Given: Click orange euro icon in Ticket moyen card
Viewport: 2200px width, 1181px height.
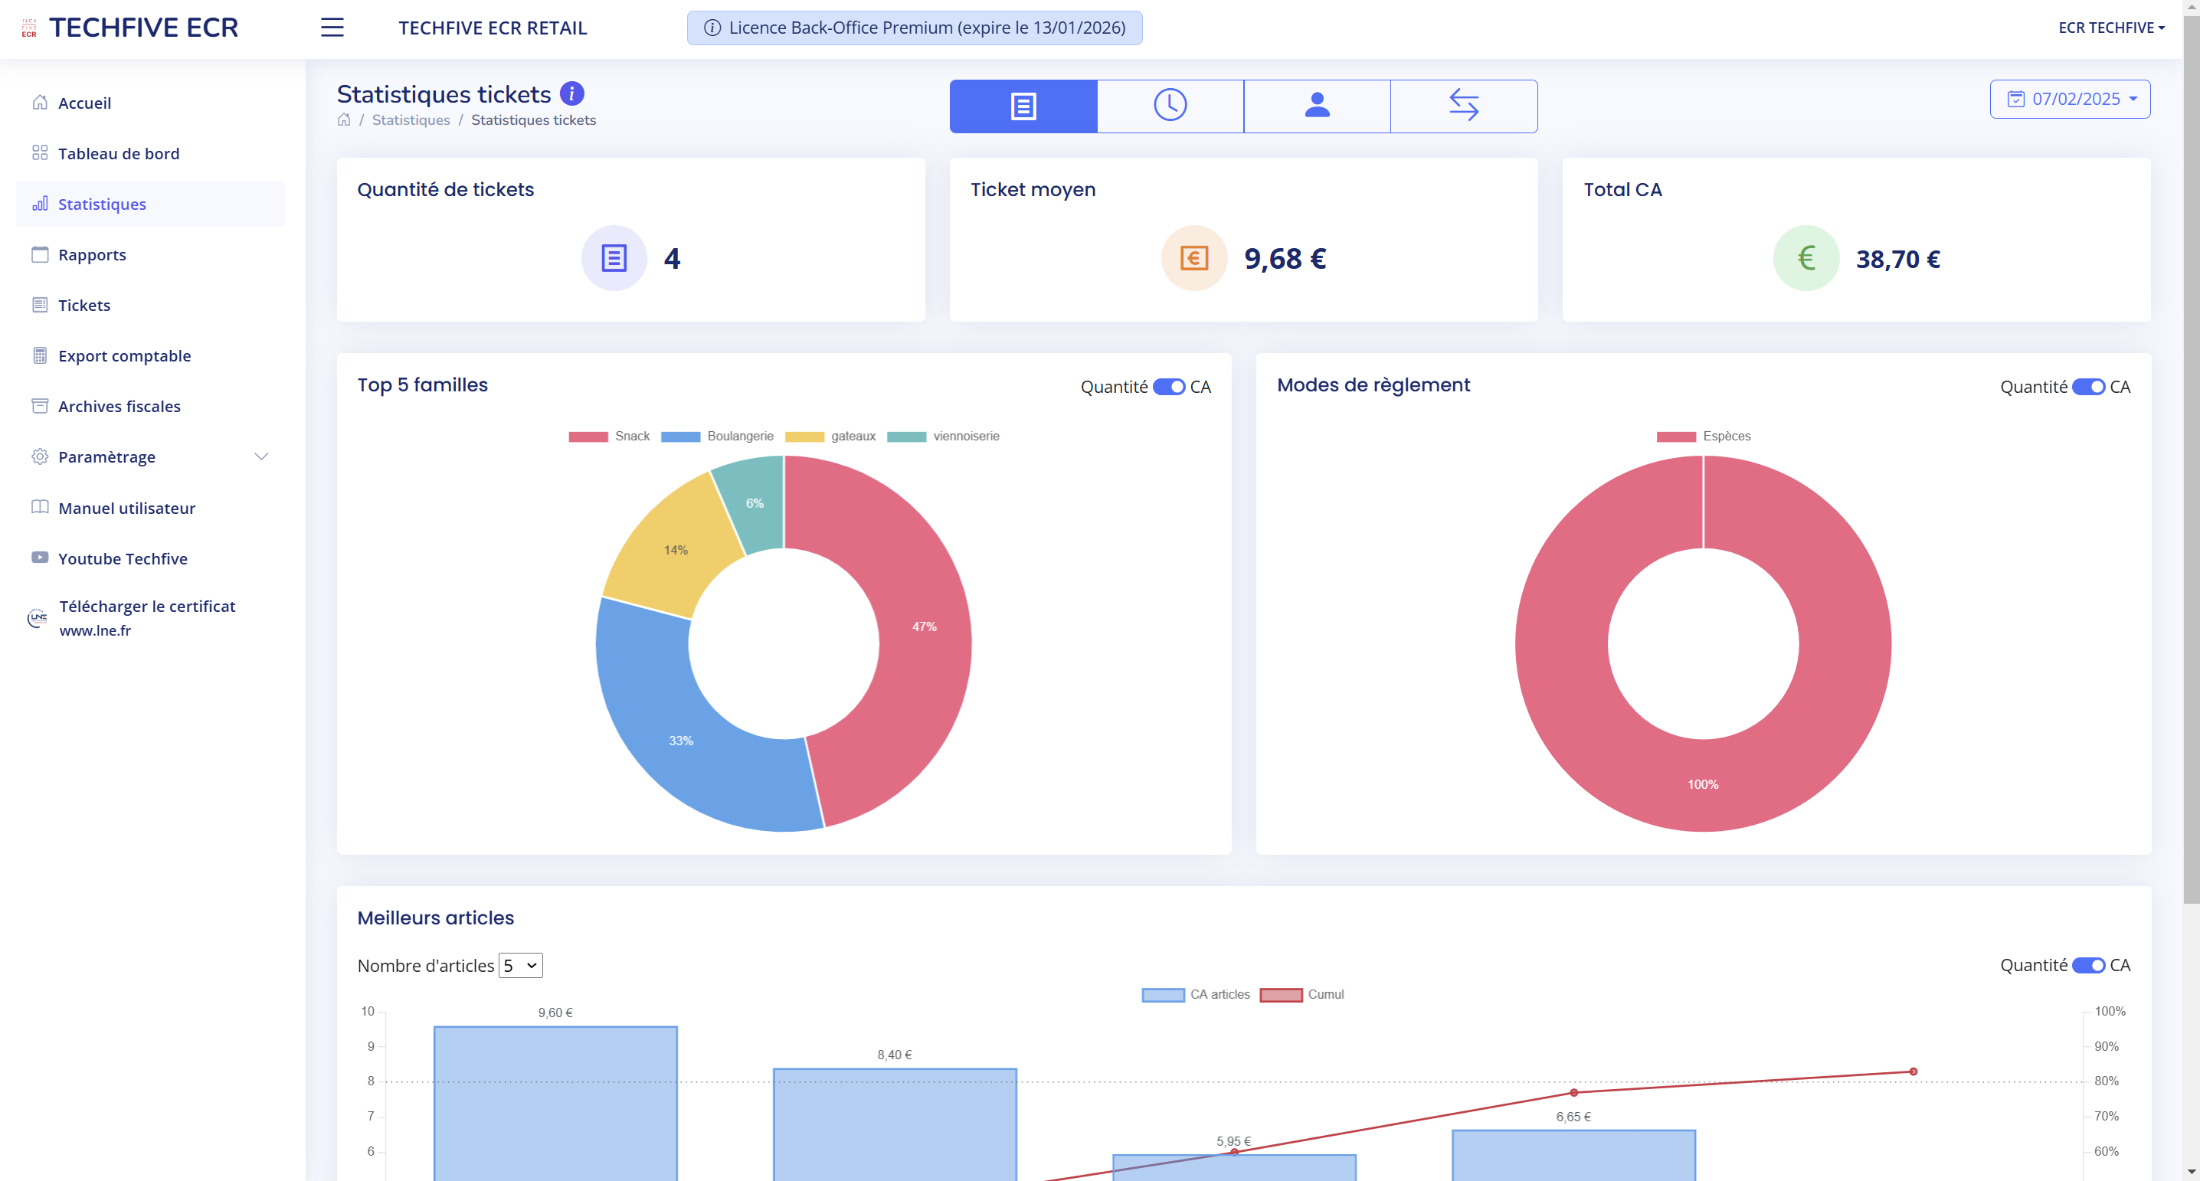Looking at the screenshot, I should [1194, 258].
